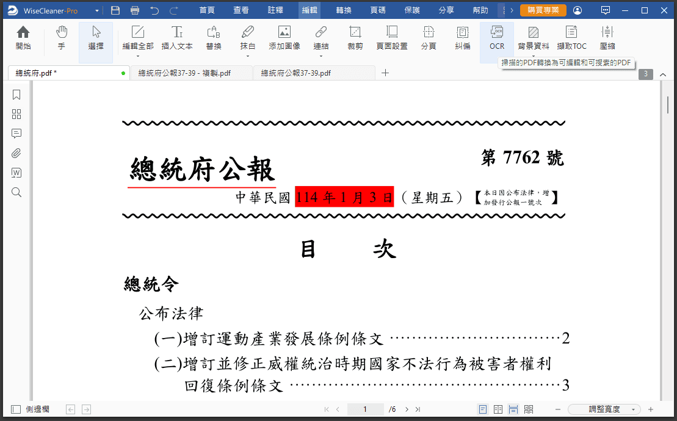Open the attachments paperclip panel
This screenshot has height=421, width=677.
(x=16, y=153)
